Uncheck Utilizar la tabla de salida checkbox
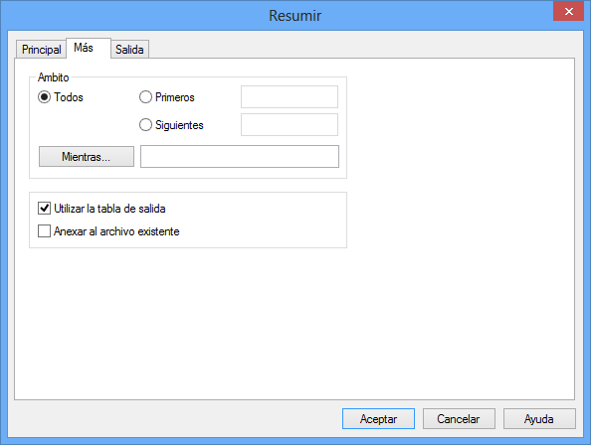This screenshot has width=591, height=445. click(44, 208)
